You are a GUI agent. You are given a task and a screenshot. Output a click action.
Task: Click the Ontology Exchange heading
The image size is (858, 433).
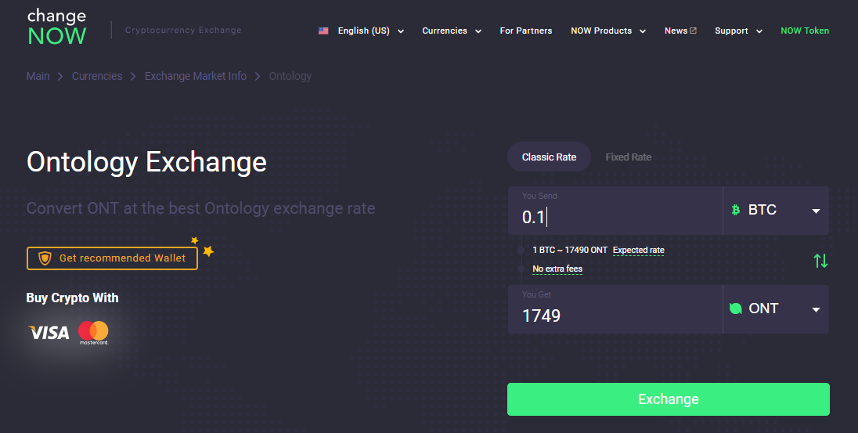tap(146, 162)
